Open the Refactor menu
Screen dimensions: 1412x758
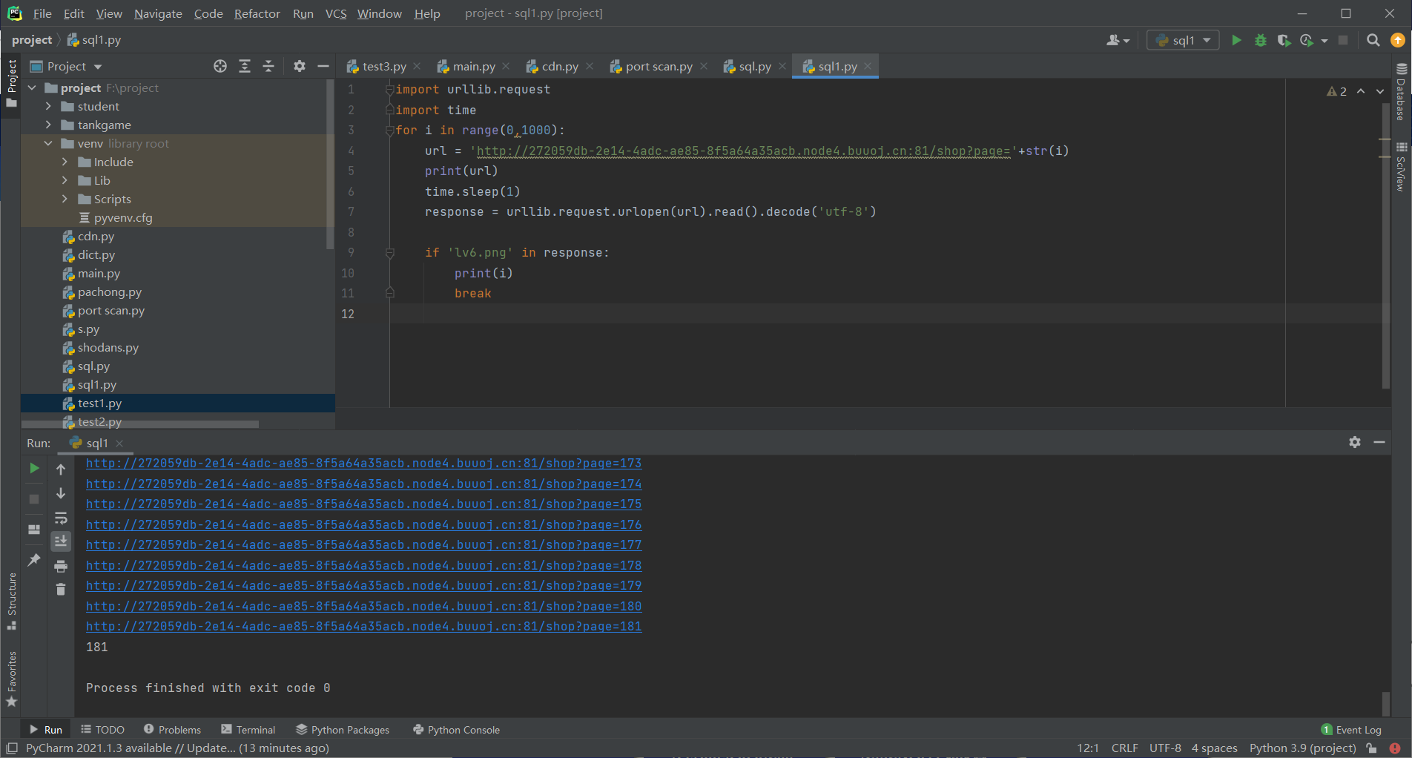click(257, 13)
